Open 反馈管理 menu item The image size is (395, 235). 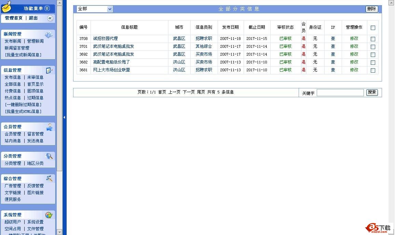[35, 186]
